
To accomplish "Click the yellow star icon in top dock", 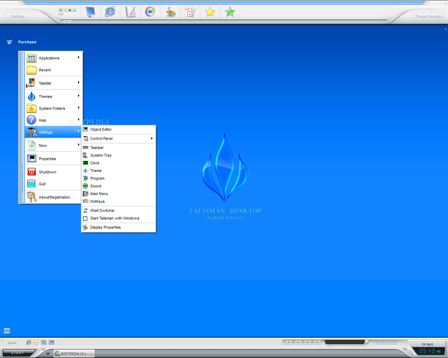I will click(210, 12).
